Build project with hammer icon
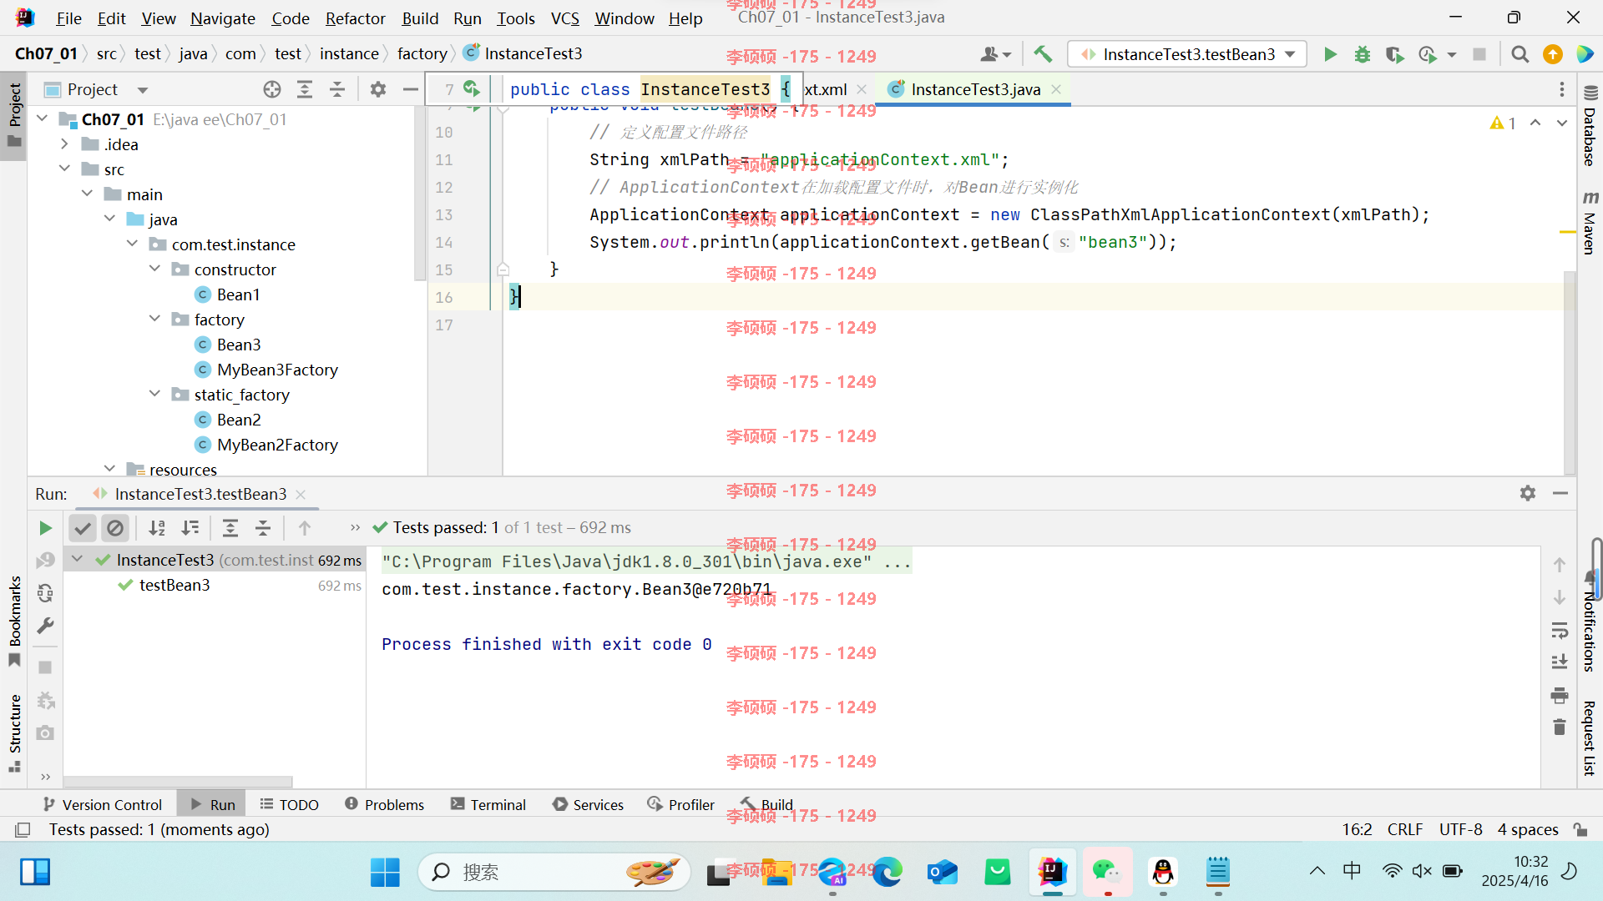This screenshot has height=901, width=1603. coord(1043,54)
